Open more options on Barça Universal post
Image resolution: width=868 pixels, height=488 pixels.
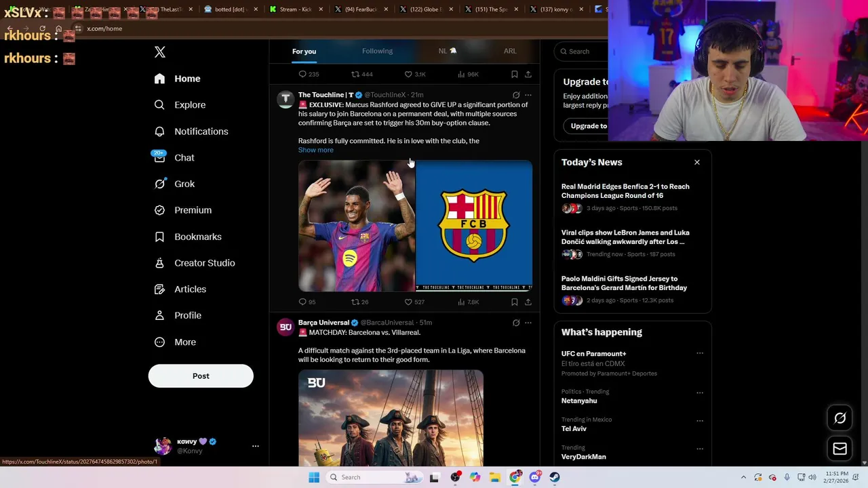(528, 323)
